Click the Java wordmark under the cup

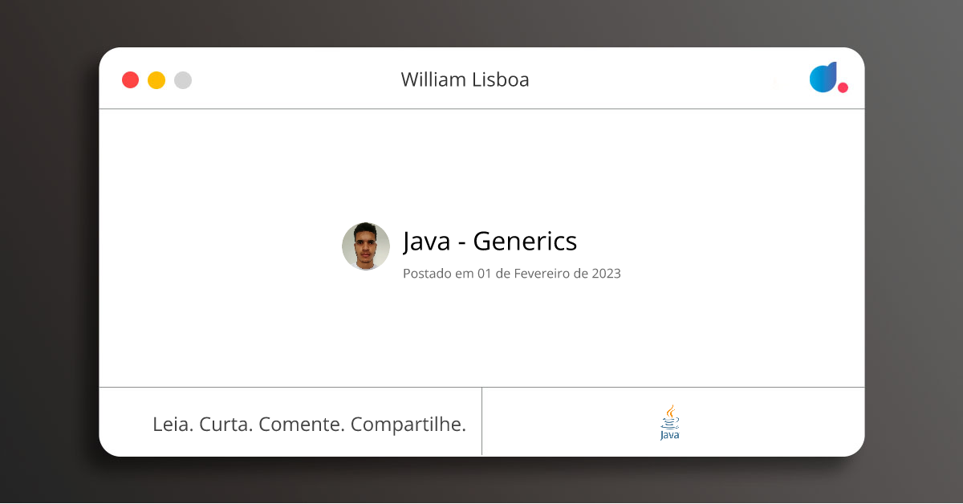668,436
